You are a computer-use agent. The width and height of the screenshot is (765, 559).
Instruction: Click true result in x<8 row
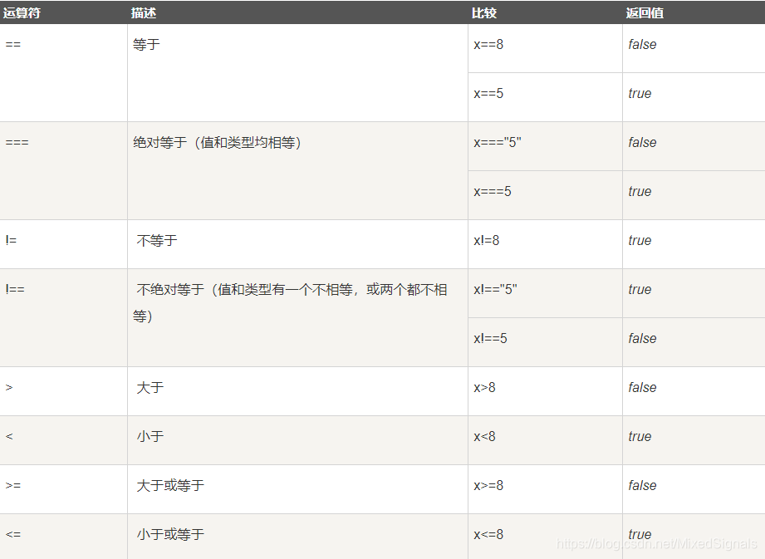tap(694, 440)
